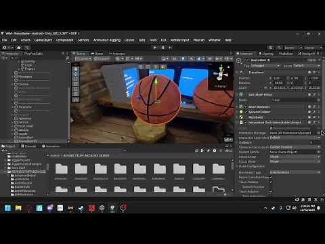Open the GameObject menu

(43, 40)
